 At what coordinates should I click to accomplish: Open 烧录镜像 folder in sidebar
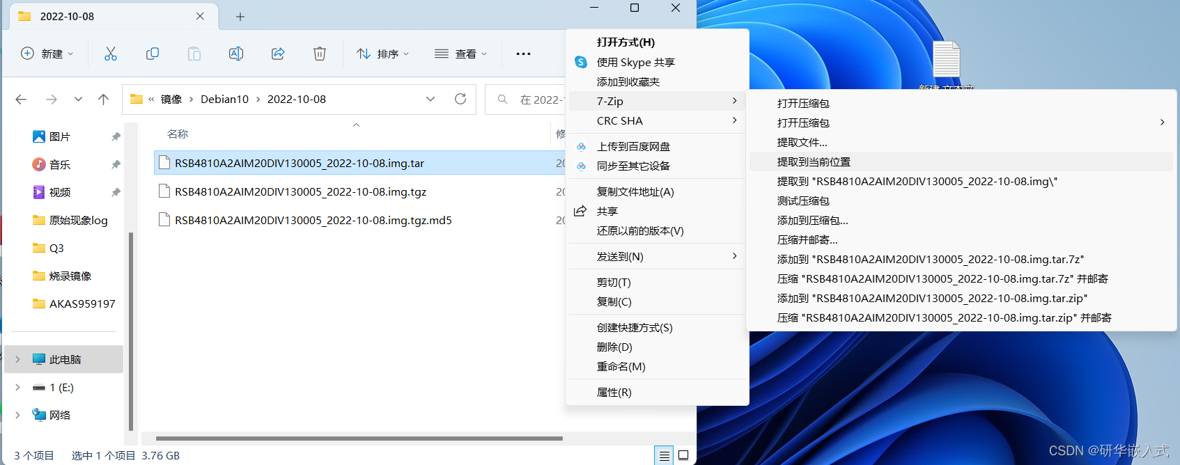[70, 276]
